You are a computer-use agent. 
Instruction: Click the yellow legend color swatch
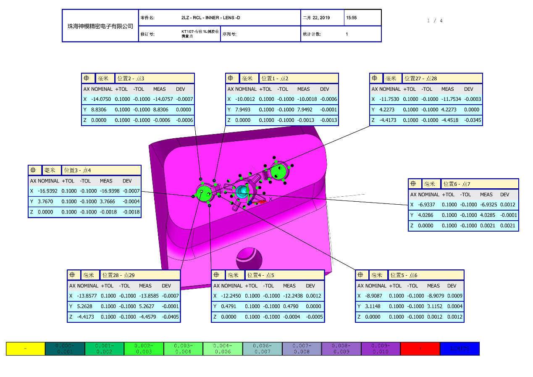[x=25, y=349]
